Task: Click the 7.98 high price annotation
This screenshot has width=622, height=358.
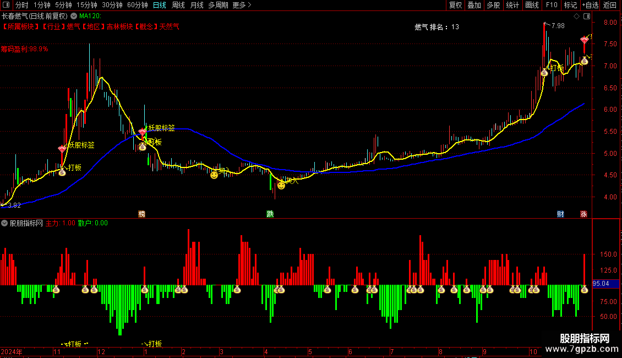Action: coord(558,25)
